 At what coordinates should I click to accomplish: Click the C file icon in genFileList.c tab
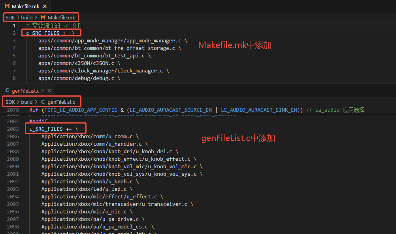[x=7, y=91]
